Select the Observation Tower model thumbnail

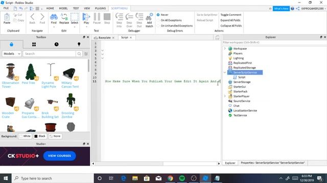(x=10, y=72)
